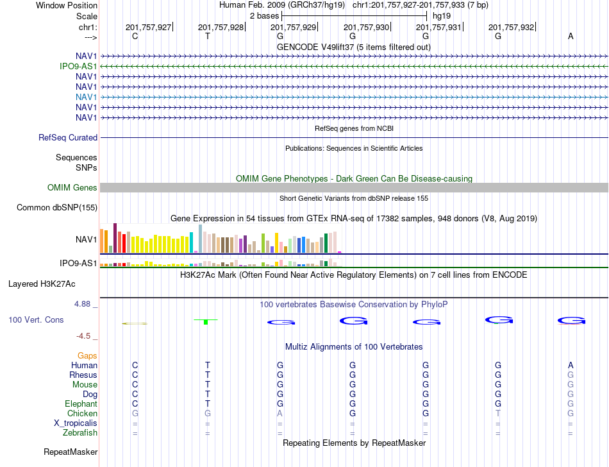Open the IPO9-AS1 GTEx expression bar chart
Screen dimensions: 609x467
tap(221, 262)
